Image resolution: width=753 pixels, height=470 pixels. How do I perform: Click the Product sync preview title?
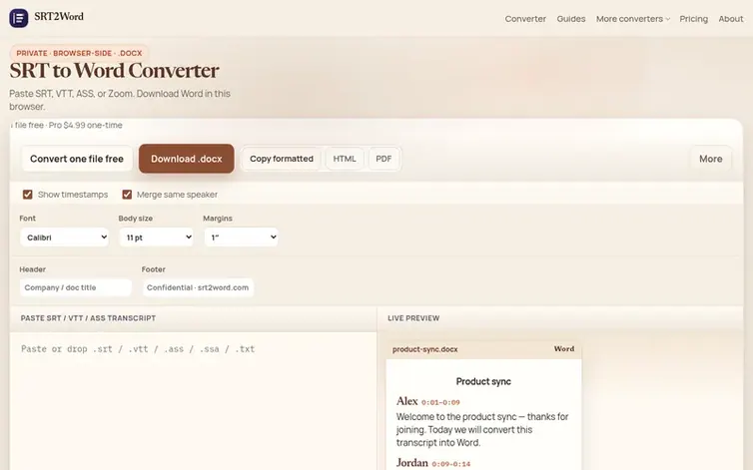pos(483,381)
